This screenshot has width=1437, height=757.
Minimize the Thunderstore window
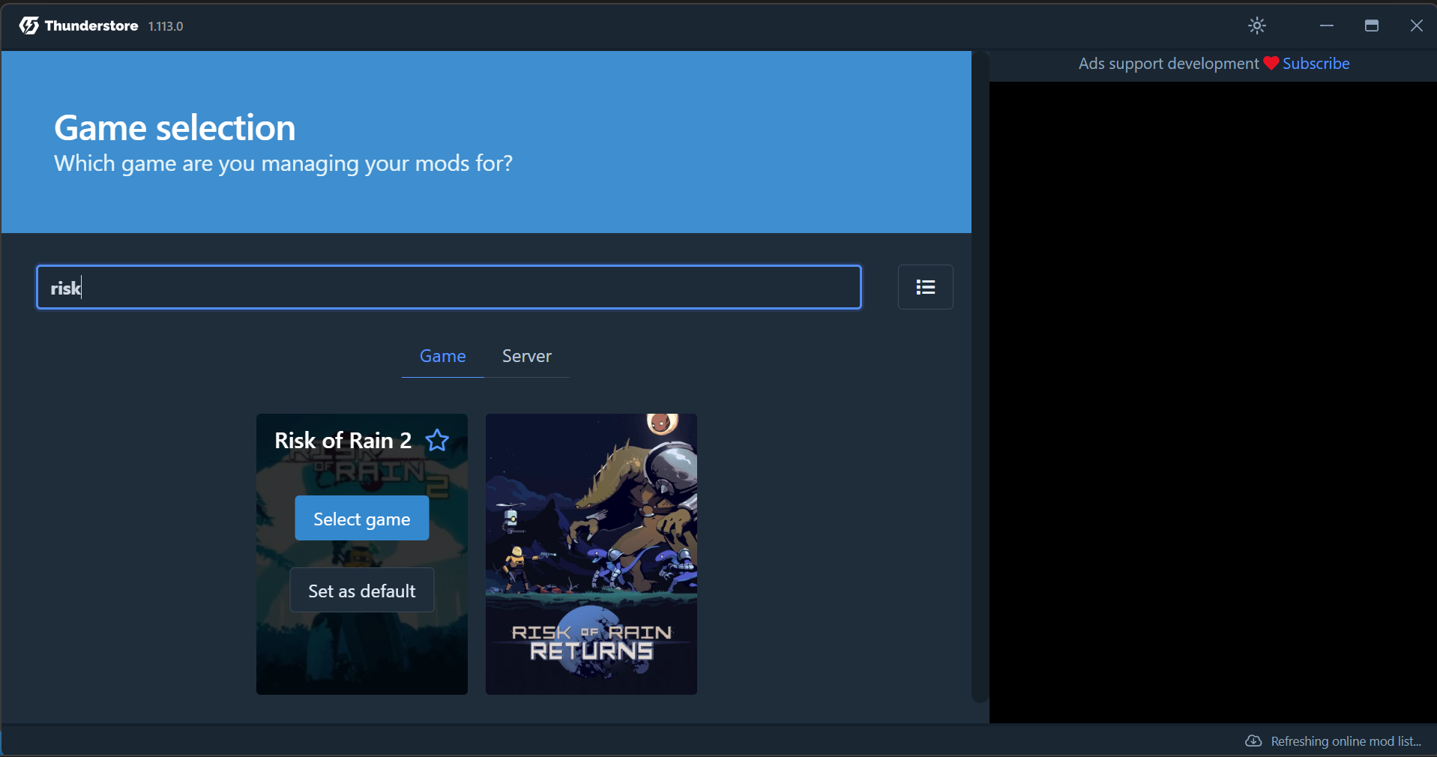click(x=1327, y=25)
